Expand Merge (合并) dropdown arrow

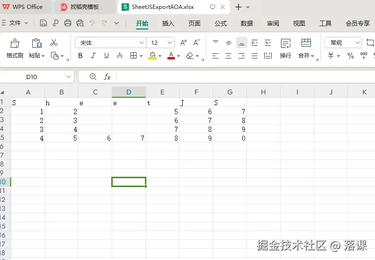point(312,56)
